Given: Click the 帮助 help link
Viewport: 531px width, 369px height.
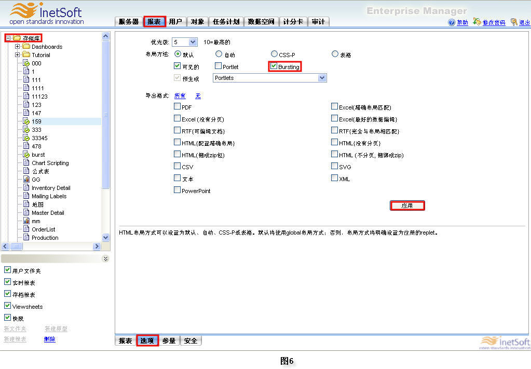Looking at the screenshot, I should coord(462,22).
